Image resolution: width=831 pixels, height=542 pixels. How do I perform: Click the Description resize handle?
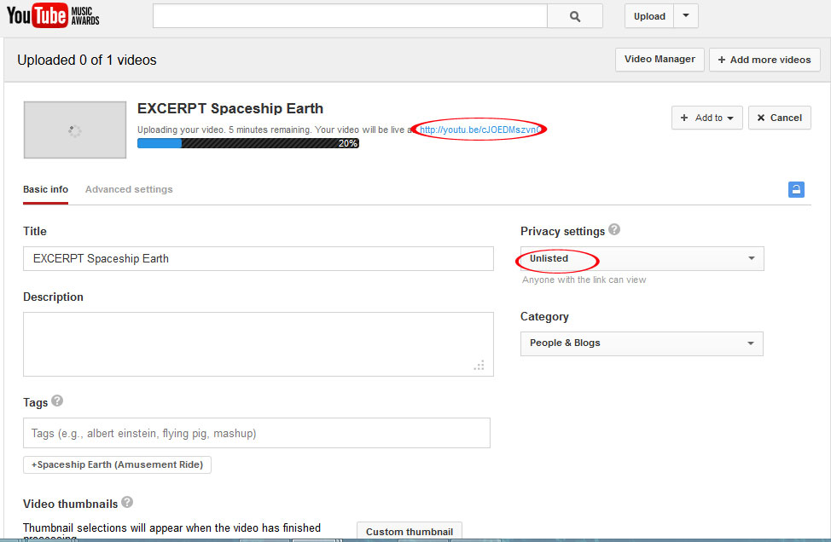tap(479, 366)
